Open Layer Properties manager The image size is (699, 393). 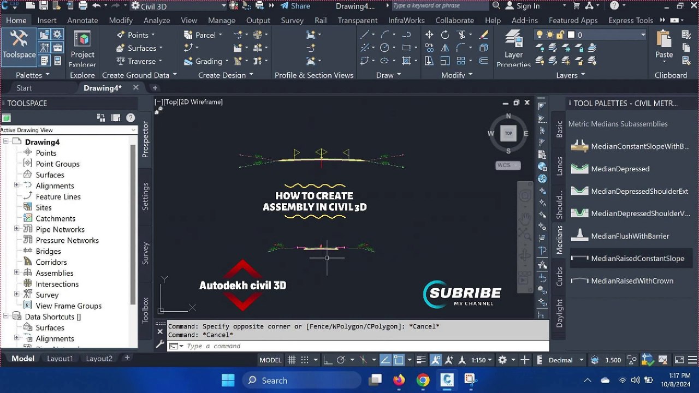[513, 49]
